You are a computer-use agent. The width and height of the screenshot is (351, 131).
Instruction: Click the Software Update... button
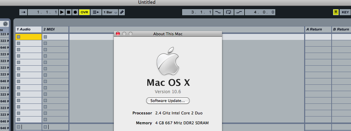tap(168, 101)
